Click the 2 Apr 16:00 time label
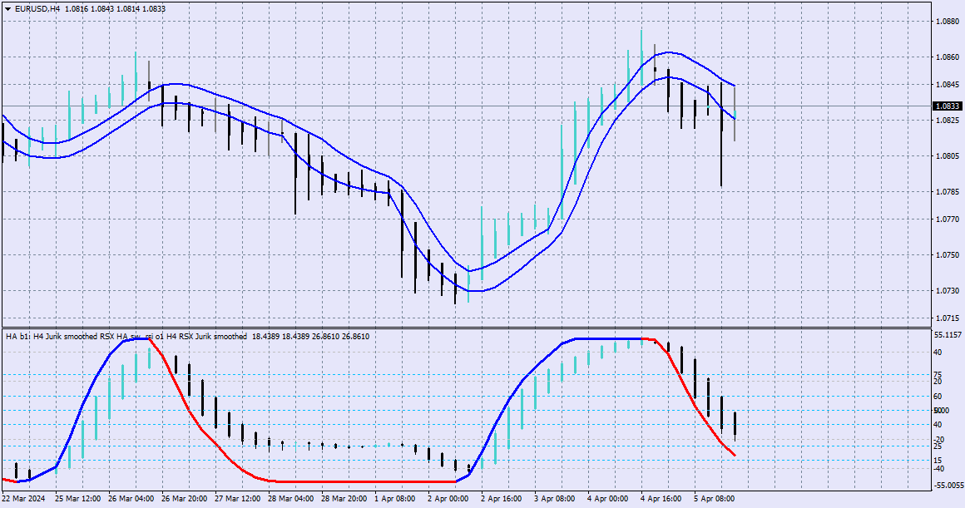The width and height of the screenshot is (965, 508). (502, 499)
